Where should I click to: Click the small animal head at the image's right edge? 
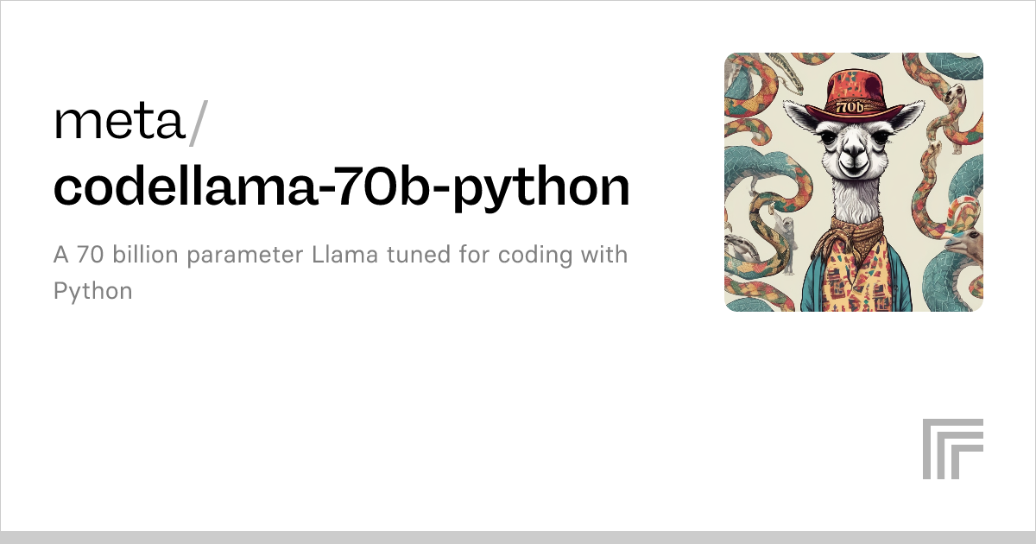[x=966, y=244]
